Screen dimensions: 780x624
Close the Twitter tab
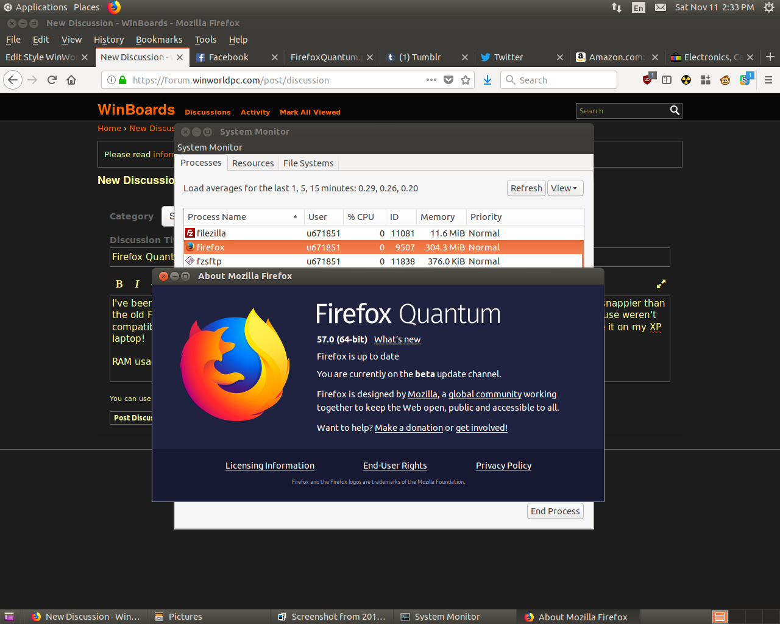[x=560, y=57]
